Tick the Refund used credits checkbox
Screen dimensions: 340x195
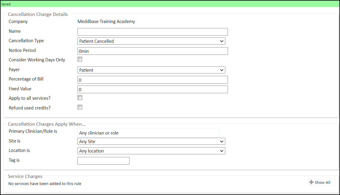point(80,107)
